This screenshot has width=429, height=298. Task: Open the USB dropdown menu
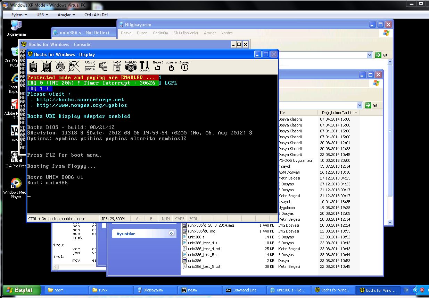pos(42,15)
